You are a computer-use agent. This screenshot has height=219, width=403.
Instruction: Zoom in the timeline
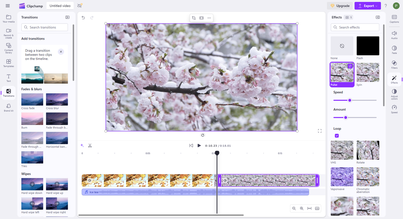tap(302, 208)
